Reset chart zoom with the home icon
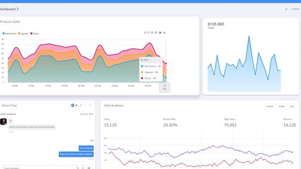This screenshot has width=301, height=169. 160,33
